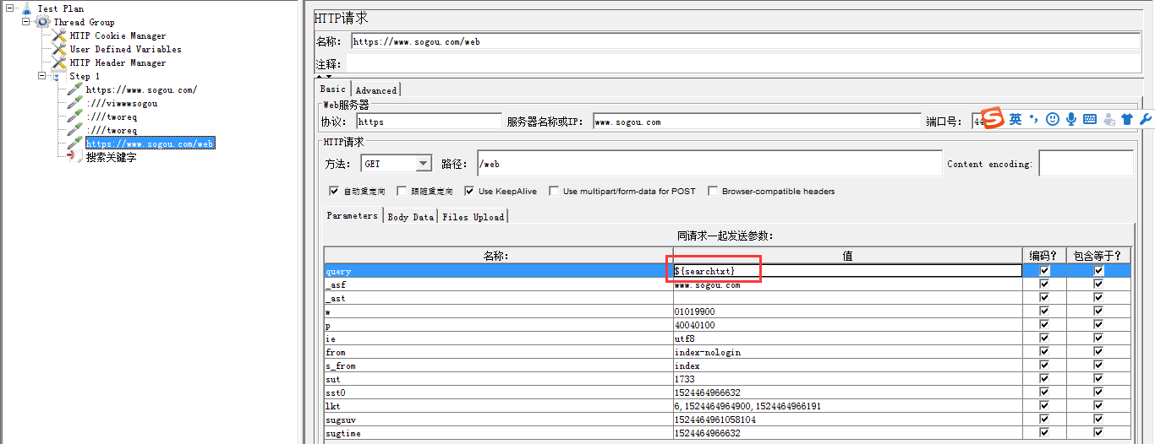Click the orange Sogou S logo icon
Image resolution: width=1155 pixels, height=444 pixels.
coord(994,119)
